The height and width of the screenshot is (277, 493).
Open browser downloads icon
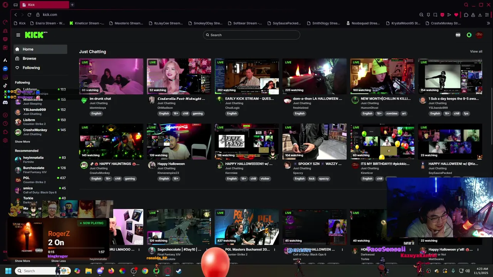point(480,15)
